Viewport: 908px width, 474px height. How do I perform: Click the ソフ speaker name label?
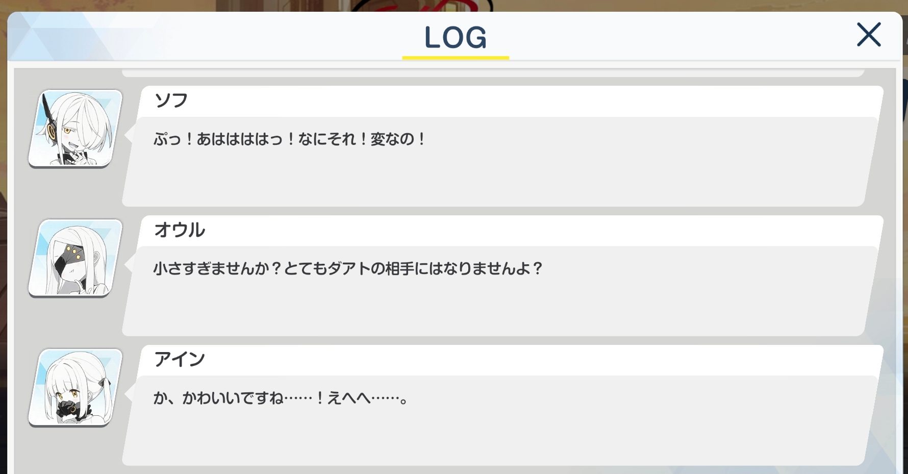[171, 101]
